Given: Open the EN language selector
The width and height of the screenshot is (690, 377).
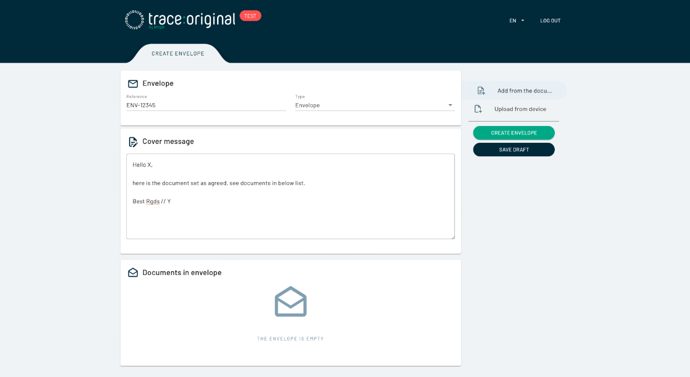Looking at the screenshot, I should point(516,21).
